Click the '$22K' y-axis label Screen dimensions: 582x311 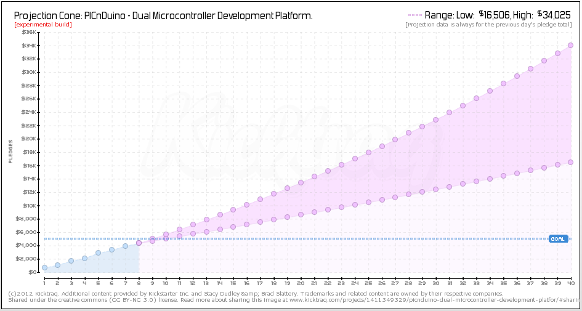pyautogui.click(x=29, y=126)
